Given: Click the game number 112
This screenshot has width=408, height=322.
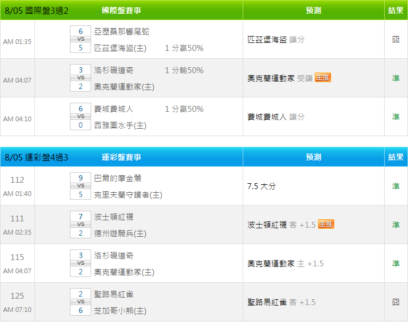Looking at the screenshot, I should (17, 180).
